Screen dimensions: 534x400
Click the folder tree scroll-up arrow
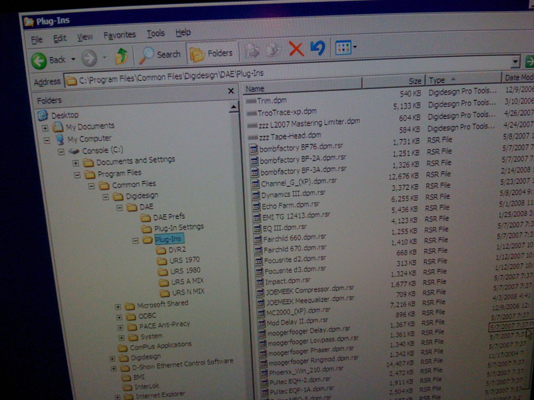234,108
